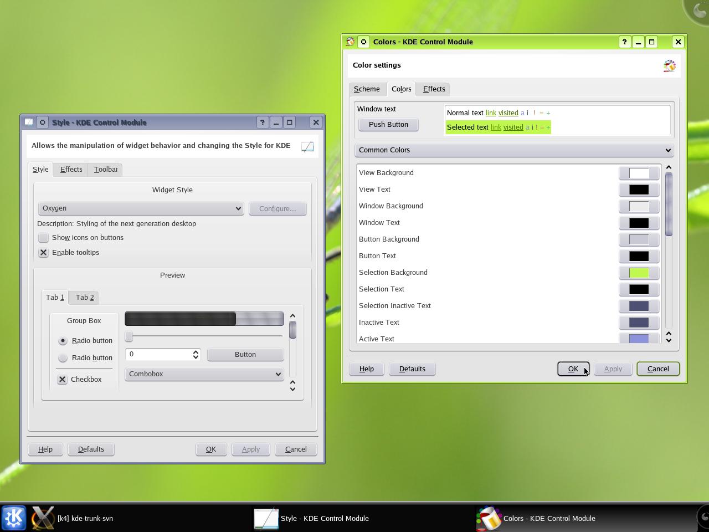Select the Style tab in Style window
The width and height of the screenshot is (709, 532).
click(x=40, y=170)
